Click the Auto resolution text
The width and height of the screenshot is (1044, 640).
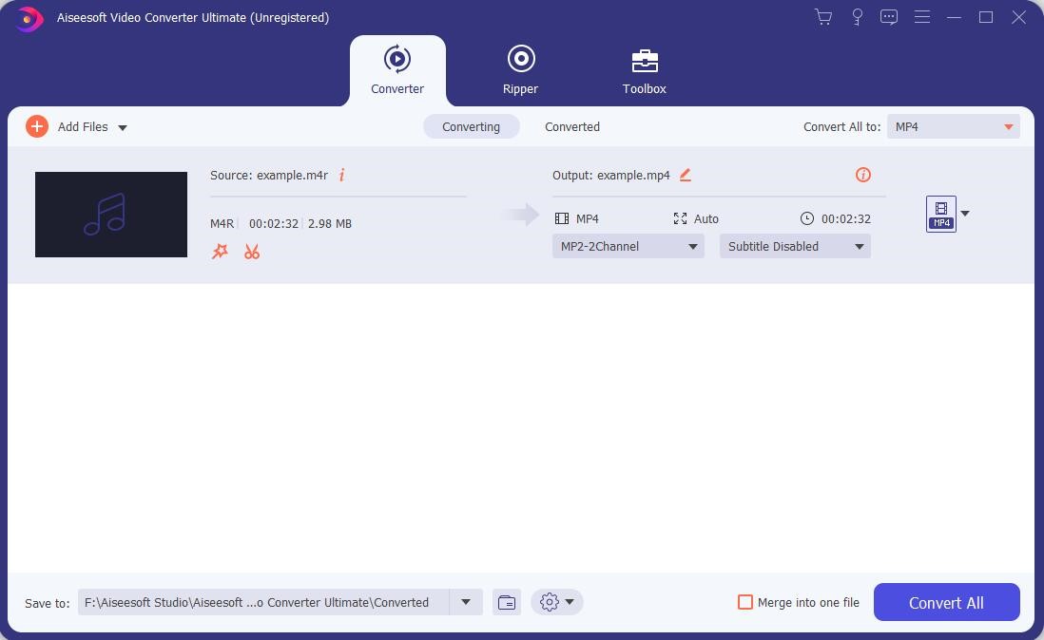[706, 218]
